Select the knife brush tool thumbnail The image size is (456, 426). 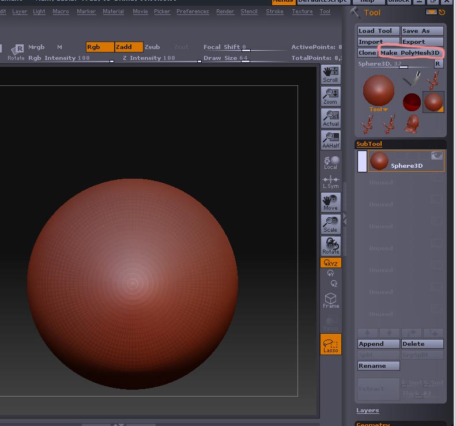point(412,78)
